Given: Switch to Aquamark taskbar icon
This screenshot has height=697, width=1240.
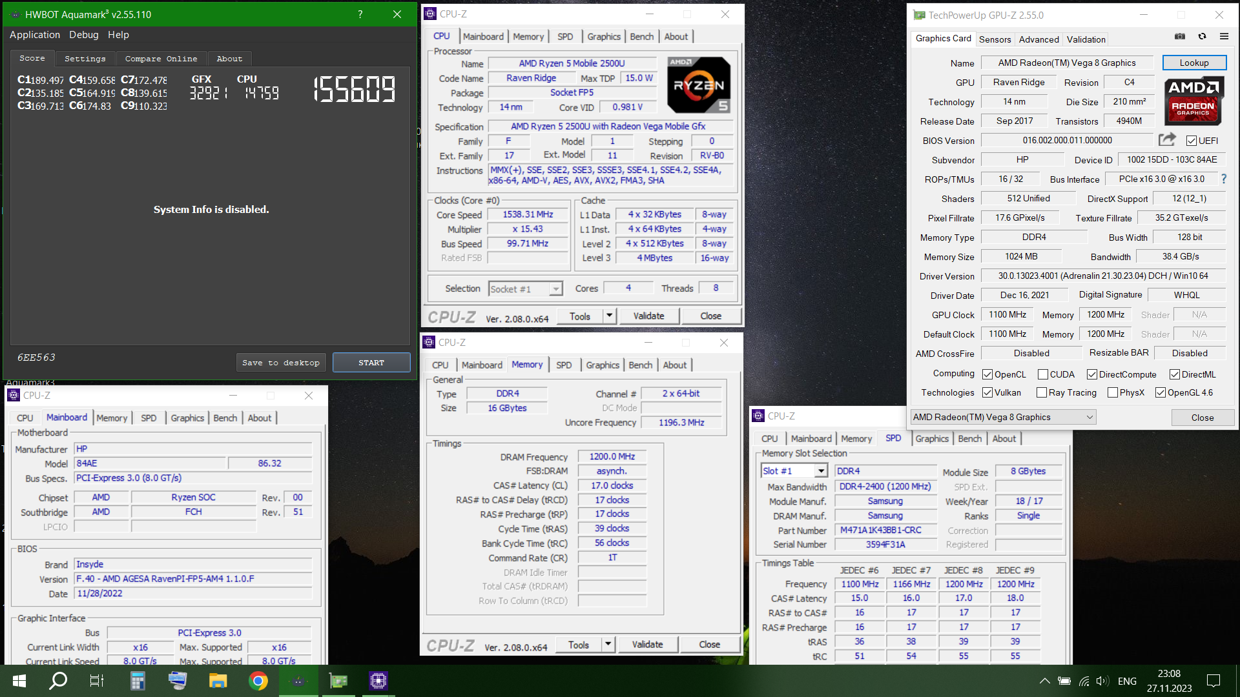Looking at the screenshot, I should pos(298,681).
